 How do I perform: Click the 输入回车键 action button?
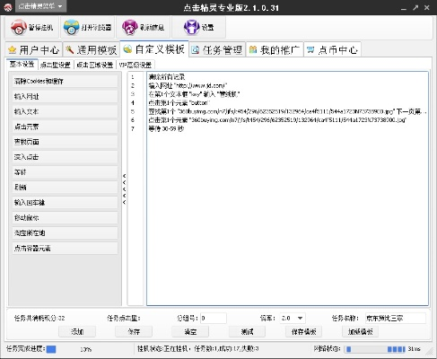pyautogui.click(x=65, y=203)
